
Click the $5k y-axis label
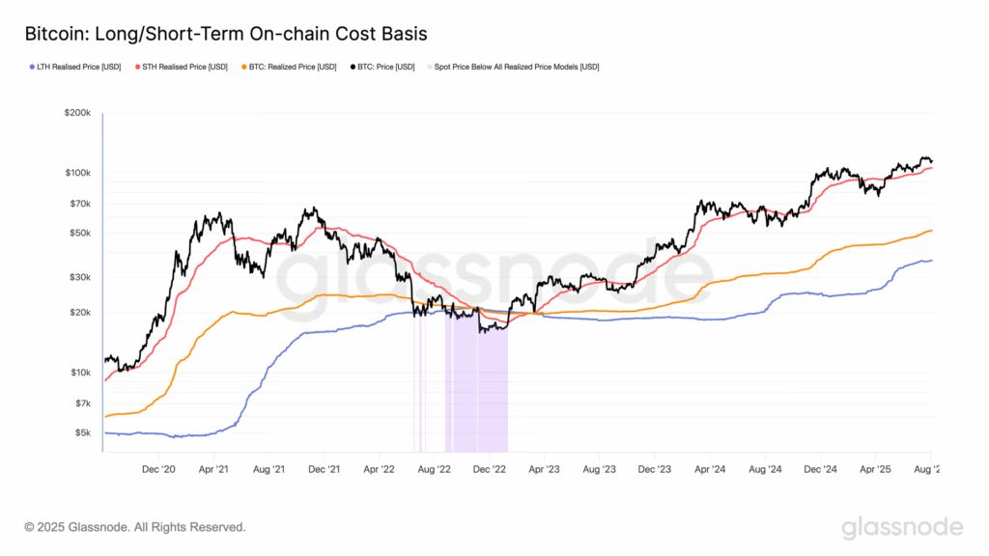point(81,432)
